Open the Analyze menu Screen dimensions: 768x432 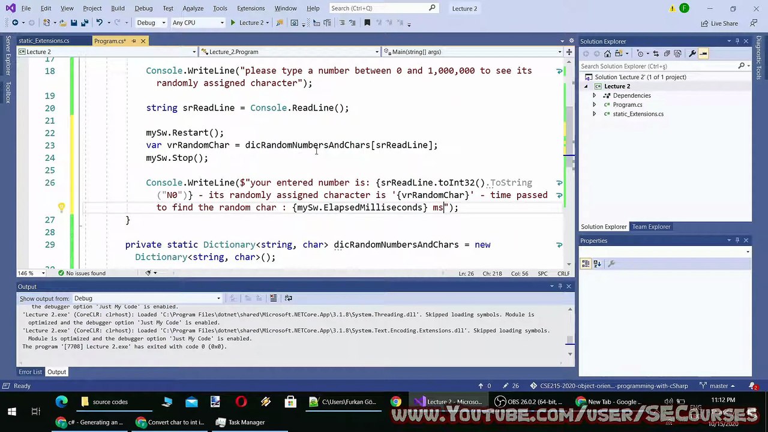(x=193, y=8)
